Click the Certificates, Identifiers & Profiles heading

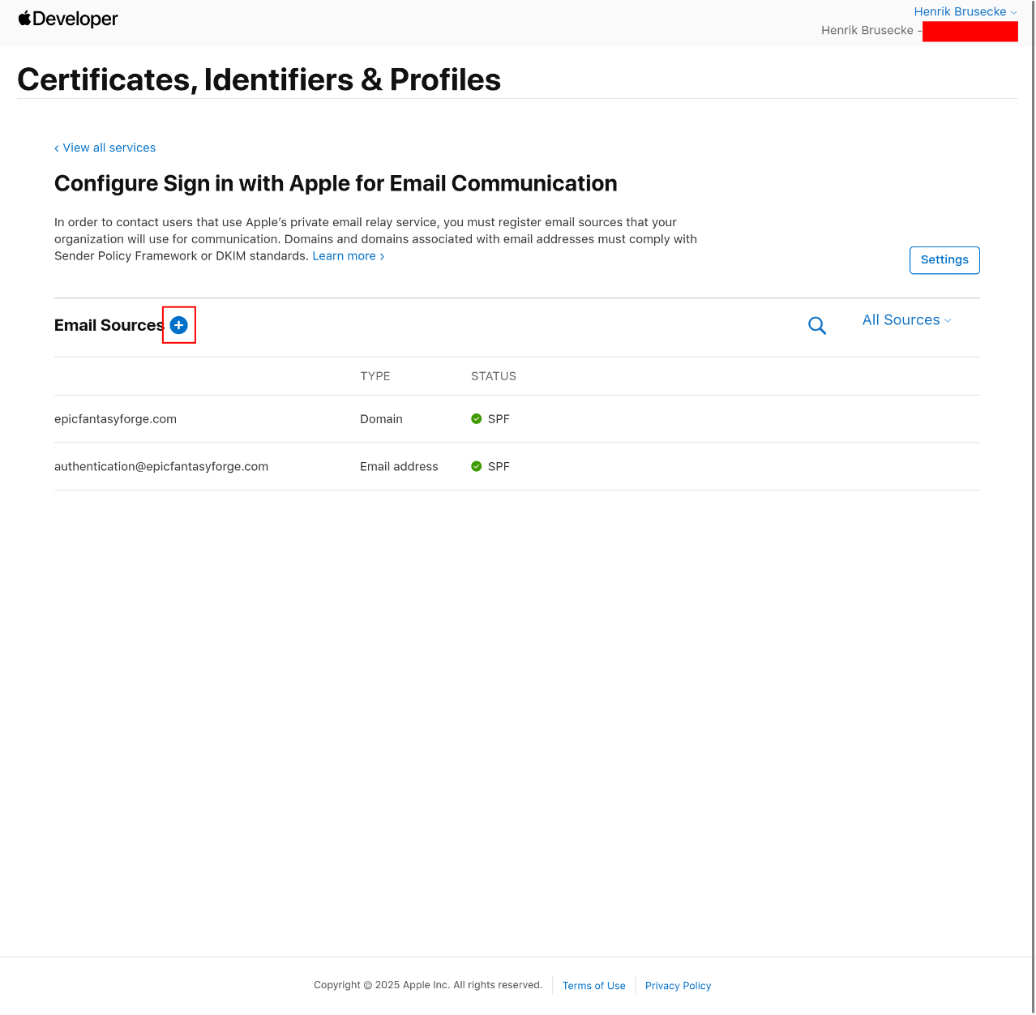[259, 79]
